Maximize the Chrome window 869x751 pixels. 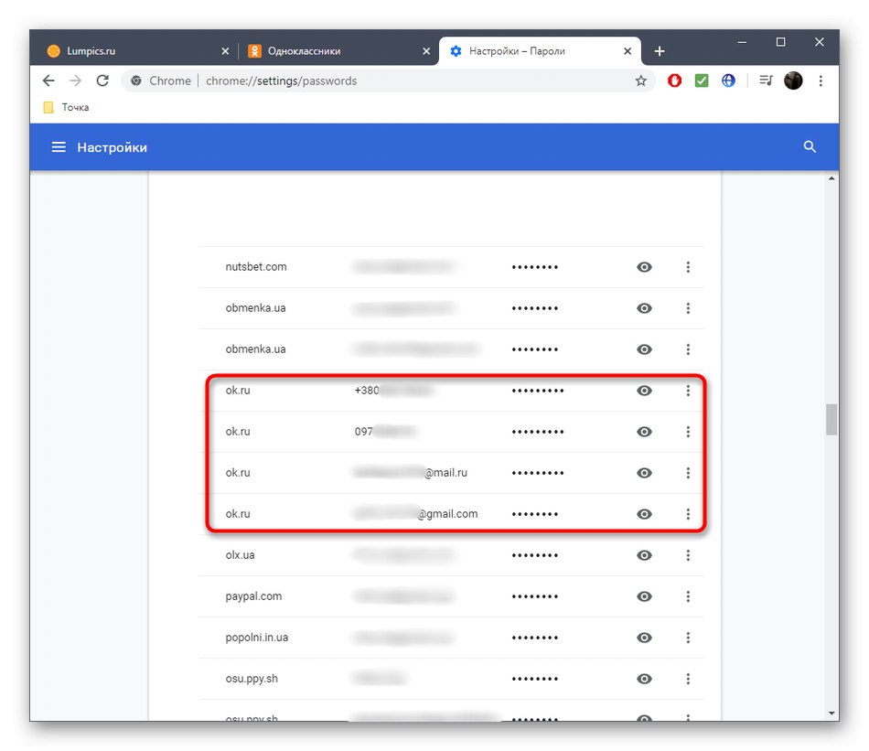[x=780, y=42]
